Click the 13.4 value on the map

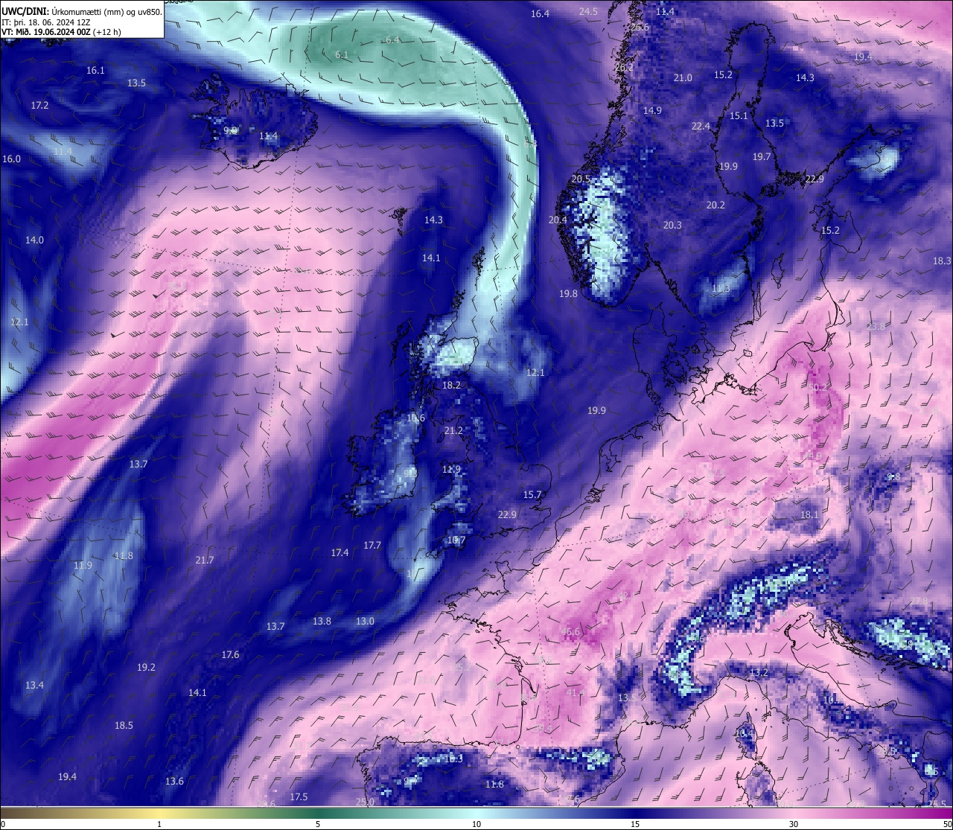pos(34,686)
